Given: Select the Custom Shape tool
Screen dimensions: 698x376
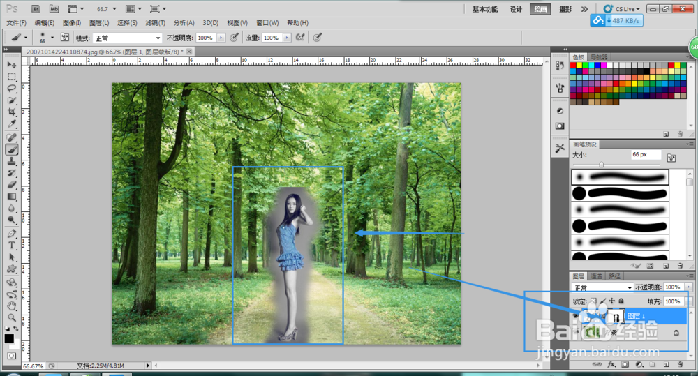Looking at the screenshot, I should click(12, 269).
